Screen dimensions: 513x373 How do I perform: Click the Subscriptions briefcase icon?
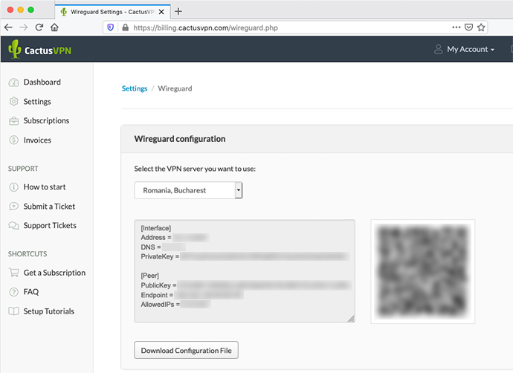pyautogui.click(x=13, y=121)
